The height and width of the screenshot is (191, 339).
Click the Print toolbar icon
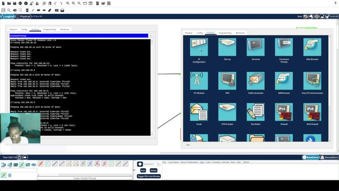tap(20, 3)
